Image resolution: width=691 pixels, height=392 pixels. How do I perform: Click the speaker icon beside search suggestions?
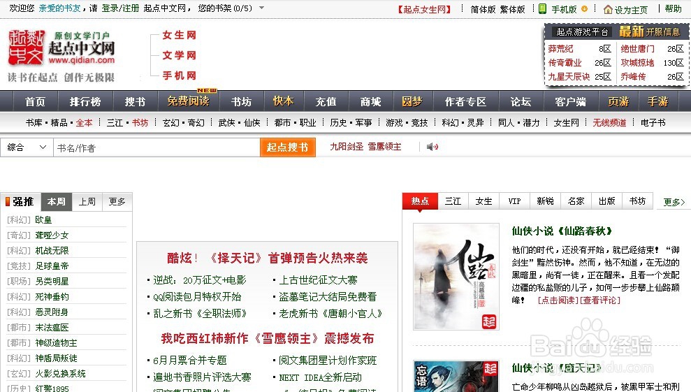pos(432,147)
